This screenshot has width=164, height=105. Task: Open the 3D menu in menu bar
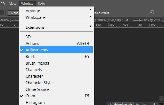(3, 4)
